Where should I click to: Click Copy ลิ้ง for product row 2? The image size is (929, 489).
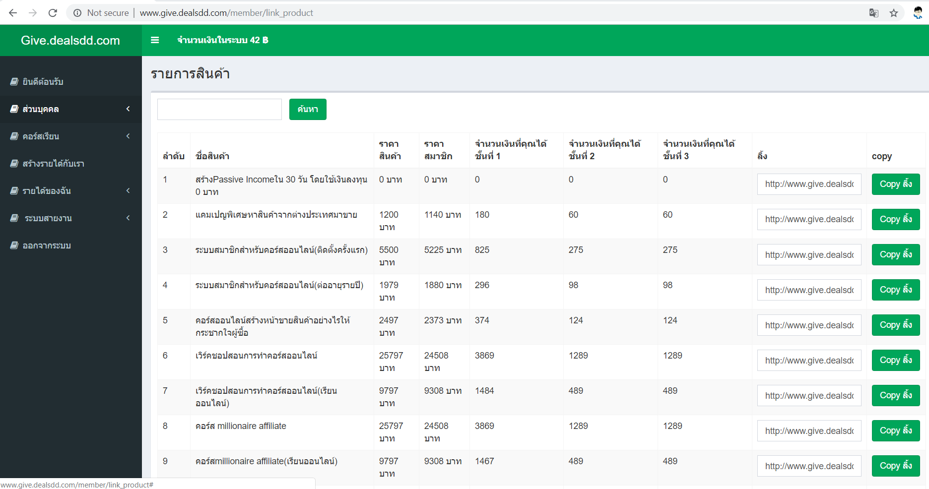(x=896, y=219)
